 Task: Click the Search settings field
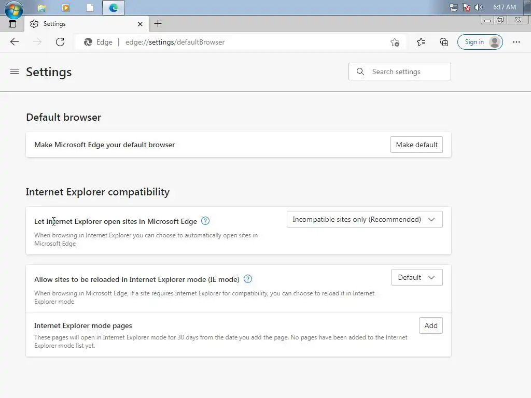pyautogui.click(x=400, y=72)
